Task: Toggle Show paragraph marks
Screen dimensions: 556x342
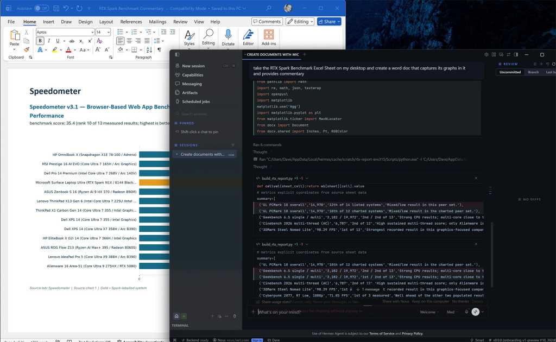Action: point(159,49)
